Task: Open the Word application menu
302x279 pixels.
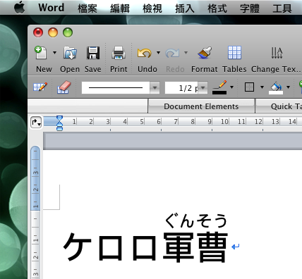Action: point(52,8)
